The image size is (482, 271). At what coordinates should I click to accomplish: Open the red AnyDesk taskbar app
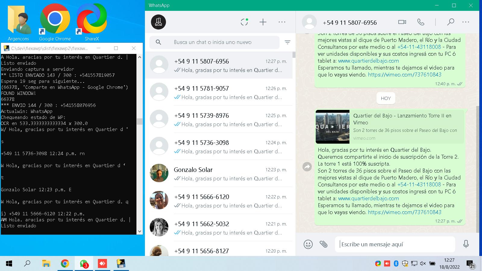pos(102,264)
